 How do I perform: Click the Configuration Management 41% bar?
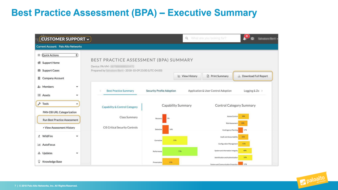pos(244,144)
